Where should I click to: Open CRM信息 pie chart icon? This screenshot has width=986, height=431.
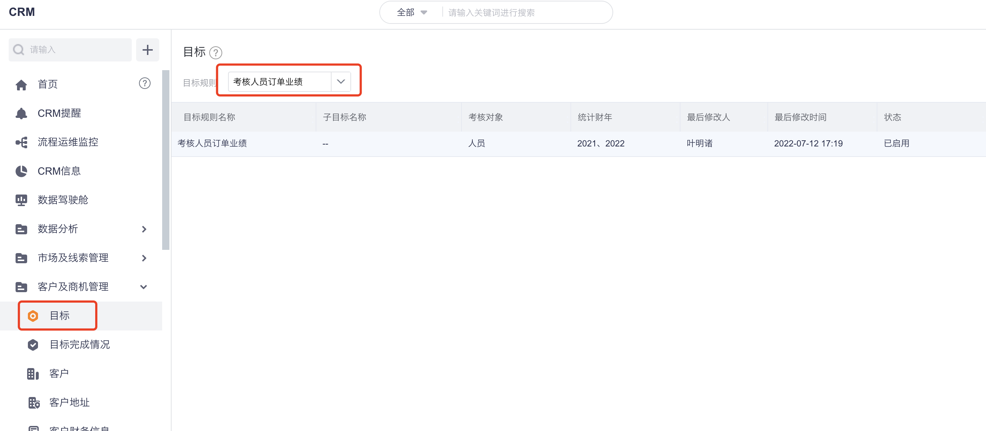(x=21, y=171)
